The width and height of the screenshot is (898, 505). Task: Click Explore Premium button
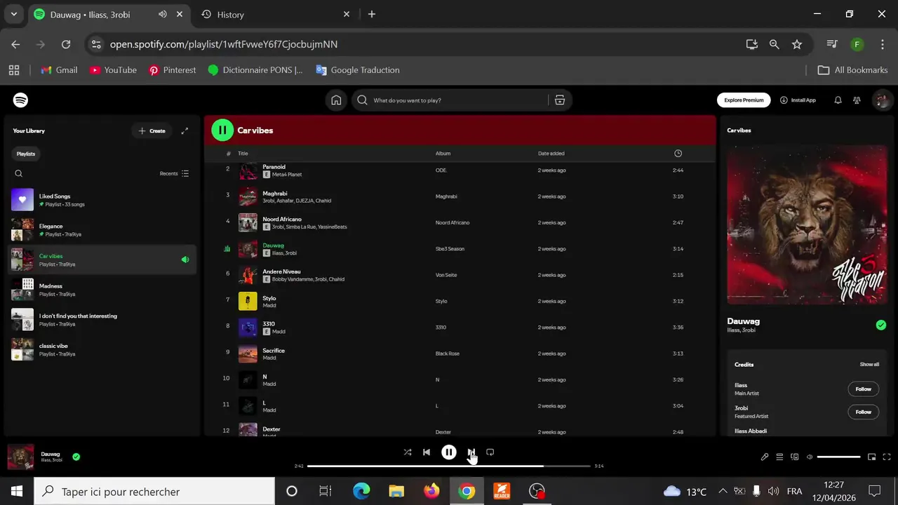point(744,100)
